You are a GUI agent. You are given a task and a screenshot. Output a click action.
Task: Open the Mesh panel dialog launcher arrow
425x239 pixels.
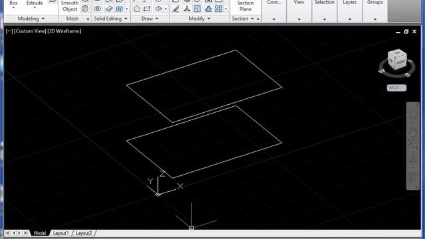click(88, 19)
